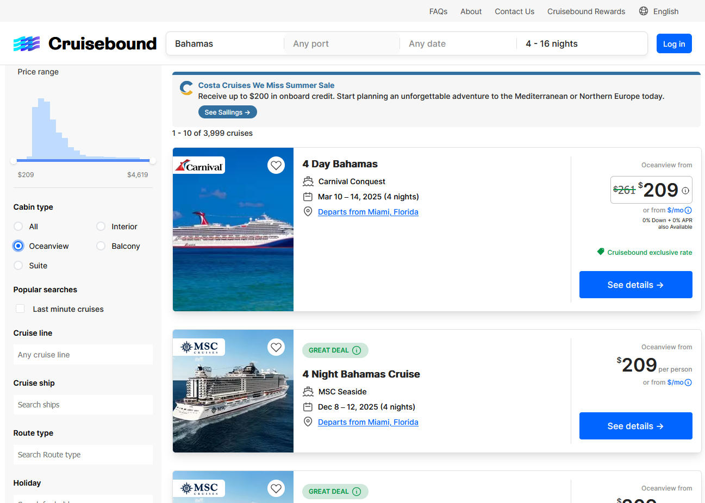The image size is (705, 503).
Task: Open the Any port dropdown
Action: click(341, 43)
